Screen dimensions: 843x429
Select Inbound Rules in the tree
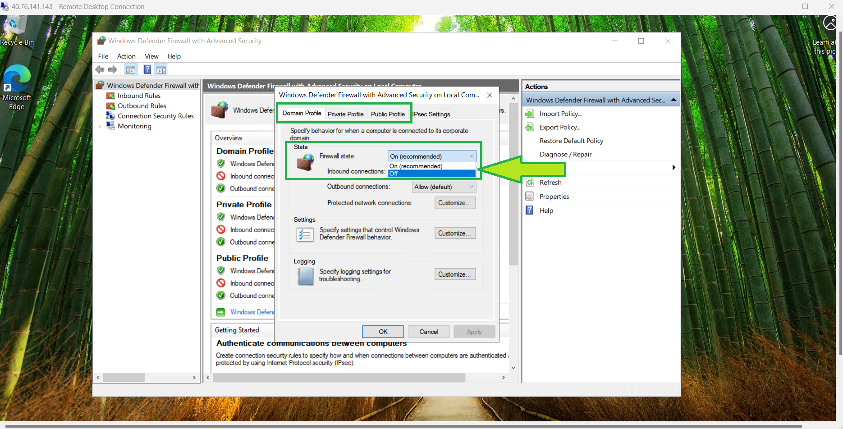point(139,96)
